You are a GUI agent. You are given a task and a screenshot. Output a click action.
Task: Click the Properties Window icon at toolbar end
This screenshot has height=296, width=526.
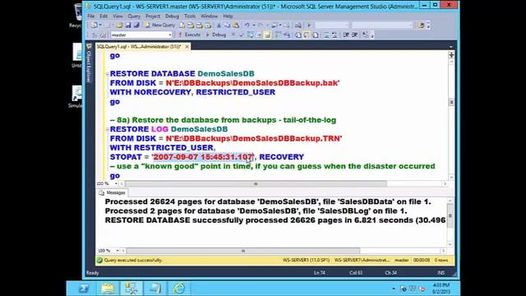pyautogui.click(x=422, y=25)
